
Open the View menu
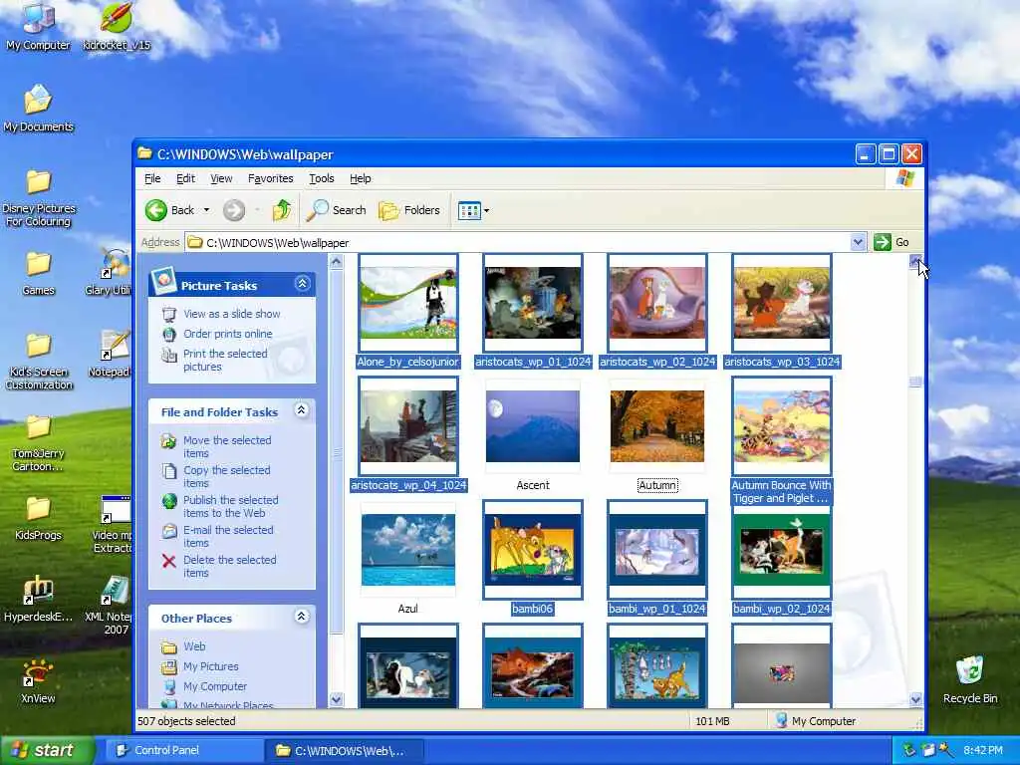click(x=221, y=178)
